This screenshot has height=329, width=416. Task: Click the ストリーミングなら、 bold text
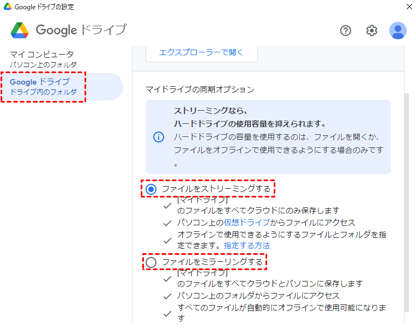(x=210, y=110)
